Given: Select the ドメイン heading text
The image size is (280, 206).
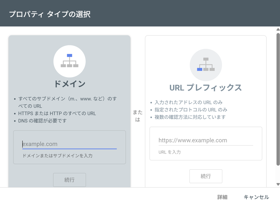Looking at the screenshot, I should click(x=70, y=84).
